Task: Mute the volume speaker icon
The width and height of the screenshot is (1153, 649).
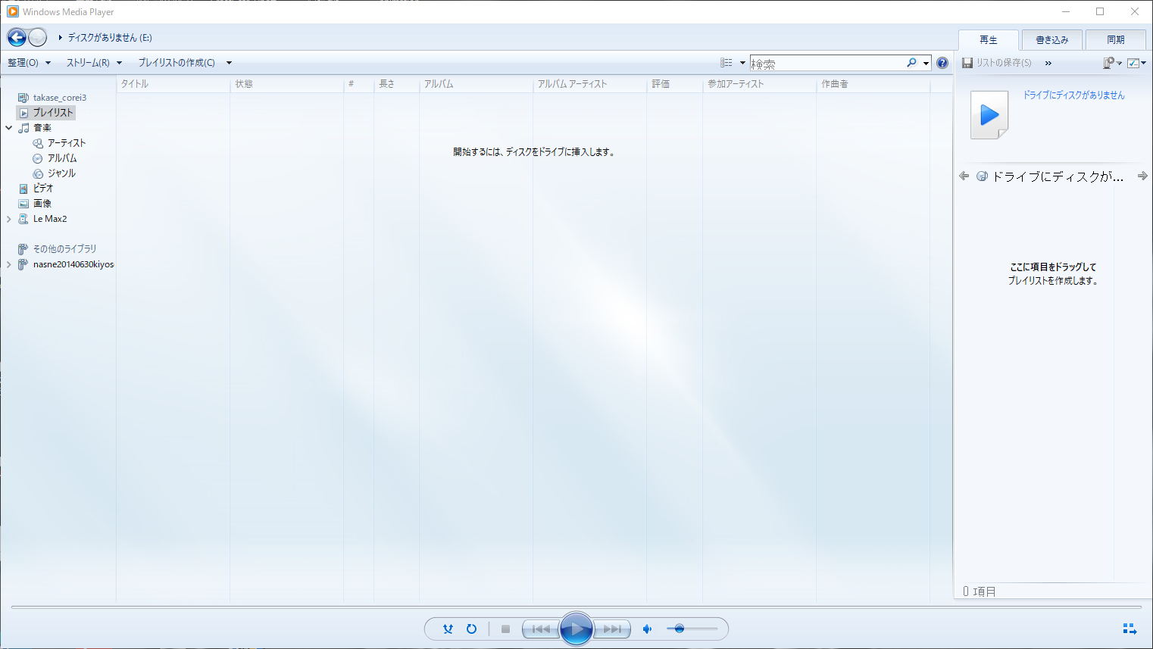Action: pyautogui.click(x=647, y=629)
